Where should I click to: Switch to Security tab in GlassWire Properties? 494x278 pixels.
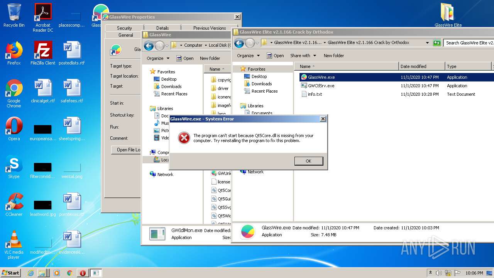point(124,28)
